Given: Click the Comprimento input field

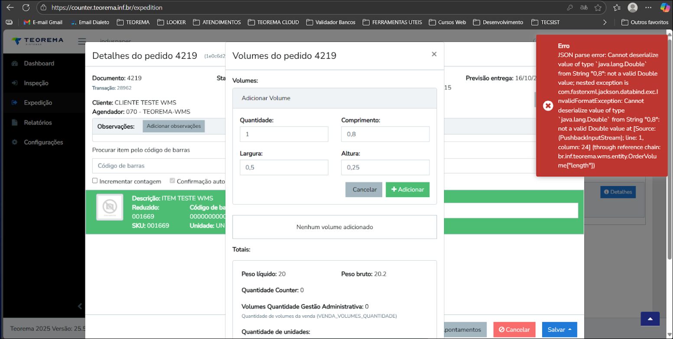Looking at the screenshot, I should point(385,134).
